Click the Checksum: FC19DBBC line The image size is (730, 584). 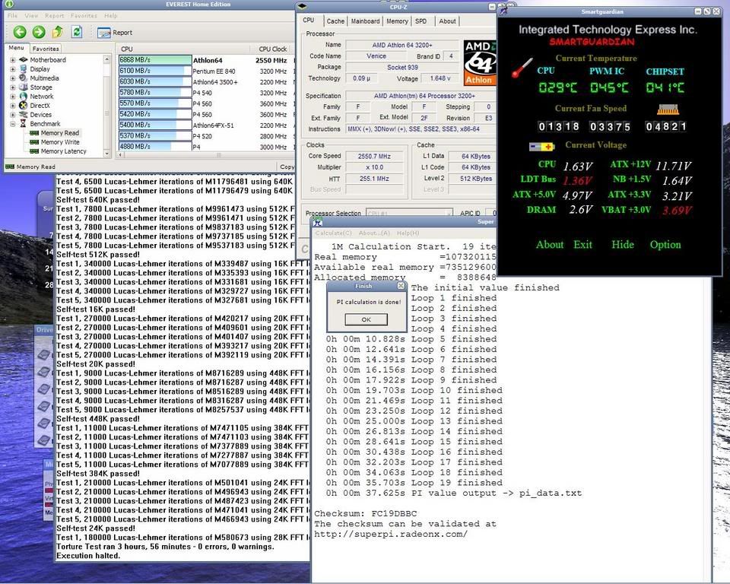point(366,513)
